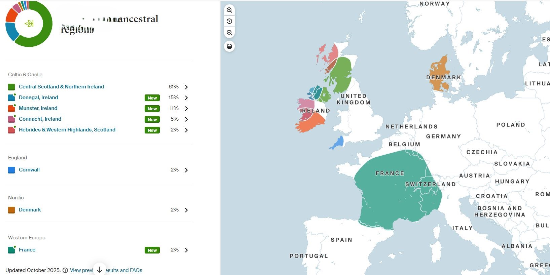Click the green Central Scotland color swatch
Screen dimensions: 550x275
[11, 87]
